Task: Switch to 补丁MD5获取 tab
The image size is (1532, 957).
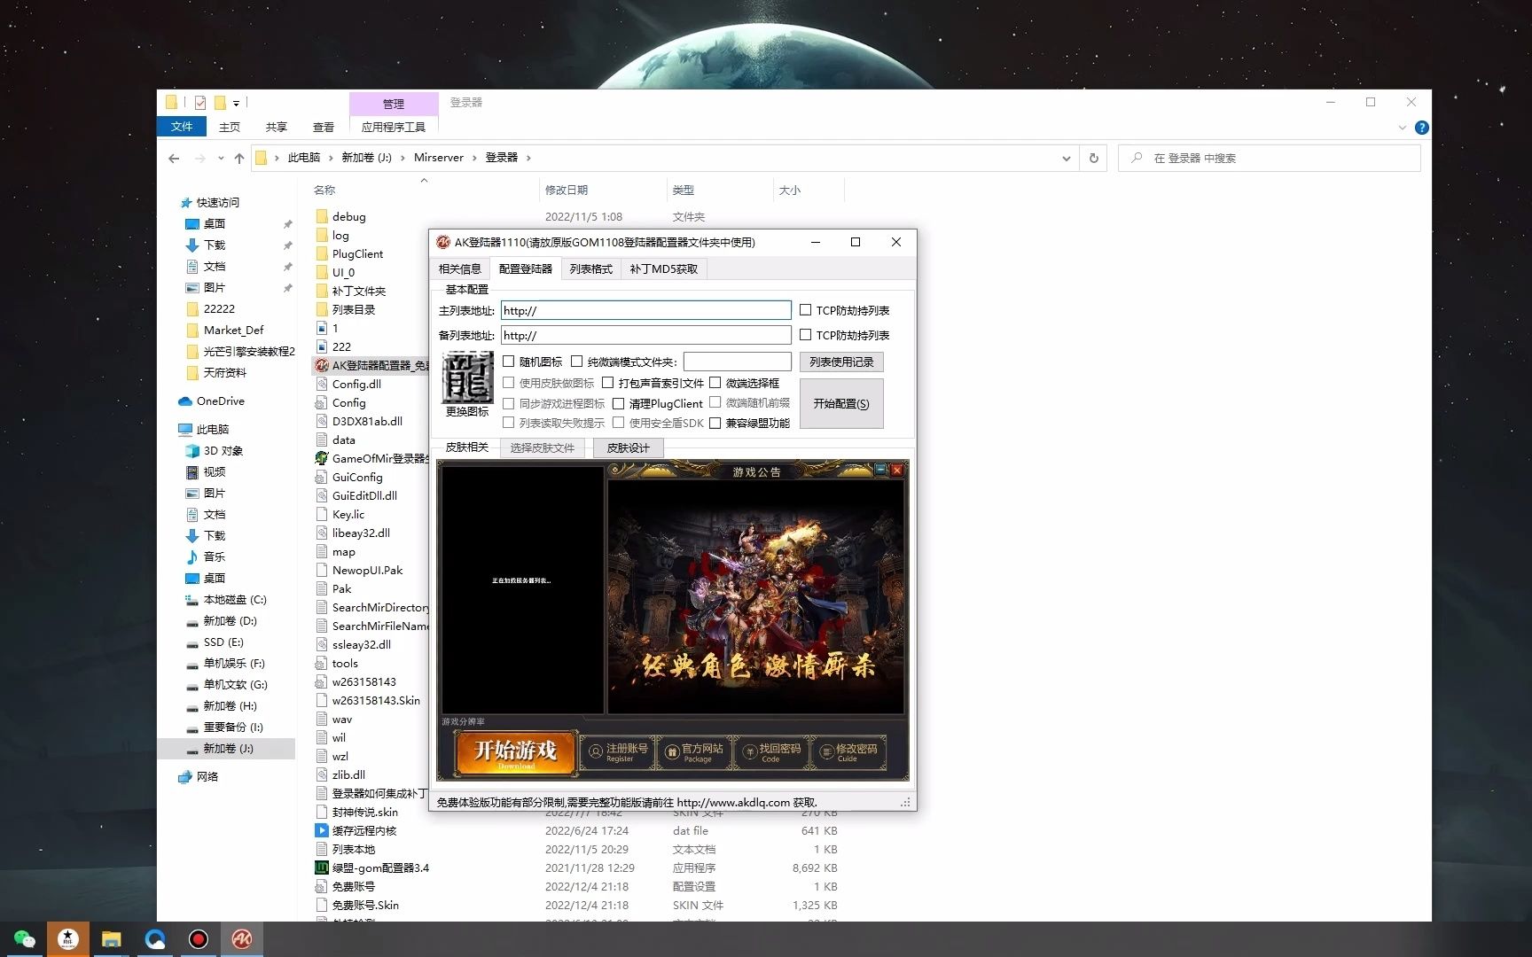Action: pyautogui.click(x=664, y=268)
